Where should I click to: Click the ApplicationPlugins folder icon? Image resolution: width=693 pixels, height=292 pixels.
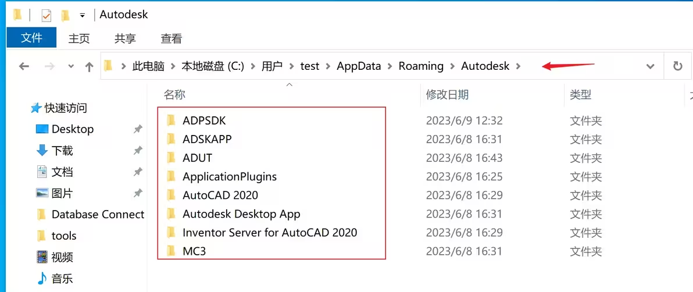171,176
